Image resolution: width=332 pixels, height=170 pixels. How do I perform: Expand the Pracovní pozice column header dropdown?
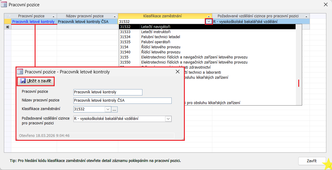(x=53, y=16)
